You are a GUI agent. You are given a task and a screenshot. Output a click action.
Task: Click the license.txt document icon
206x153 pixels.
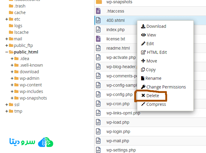coord(98,39)
